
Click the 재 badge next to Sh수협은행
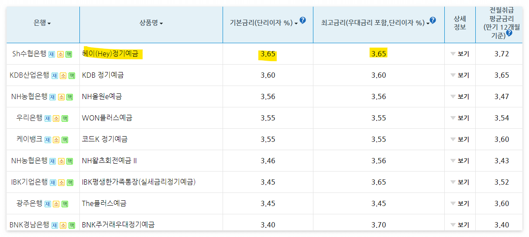coord(52,55)
